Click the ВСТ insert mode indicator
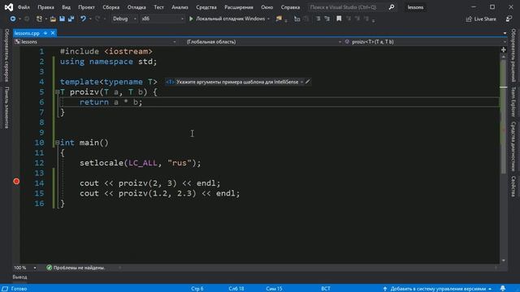The width and height of the screenshot is (520, 292). pos(326,289)
